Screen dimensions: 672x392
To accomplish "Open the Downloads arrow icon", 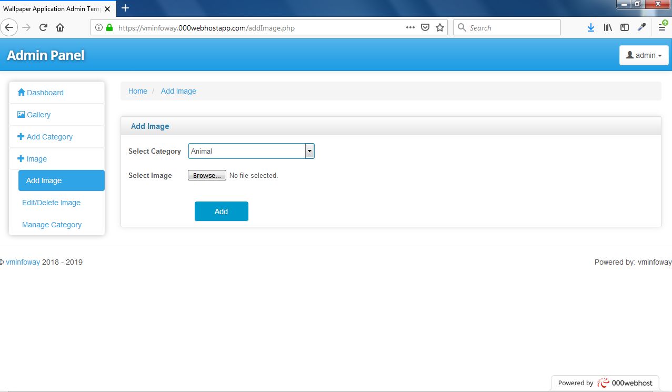I will 591,28.
